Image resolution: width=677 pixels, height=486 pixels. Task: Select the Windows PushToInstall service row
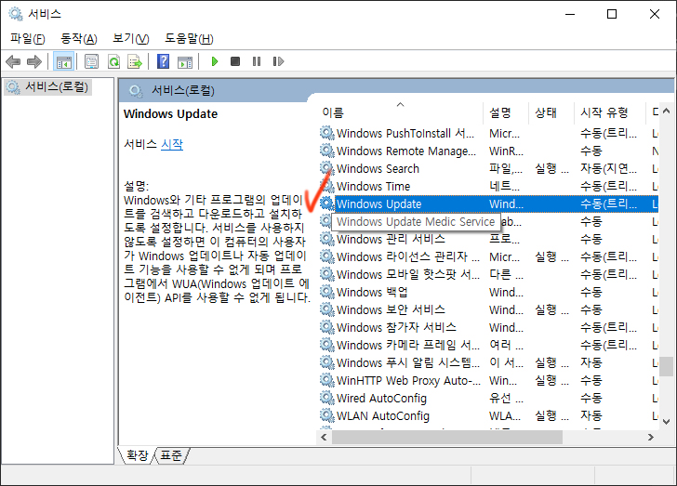click(x=488, y=134)
